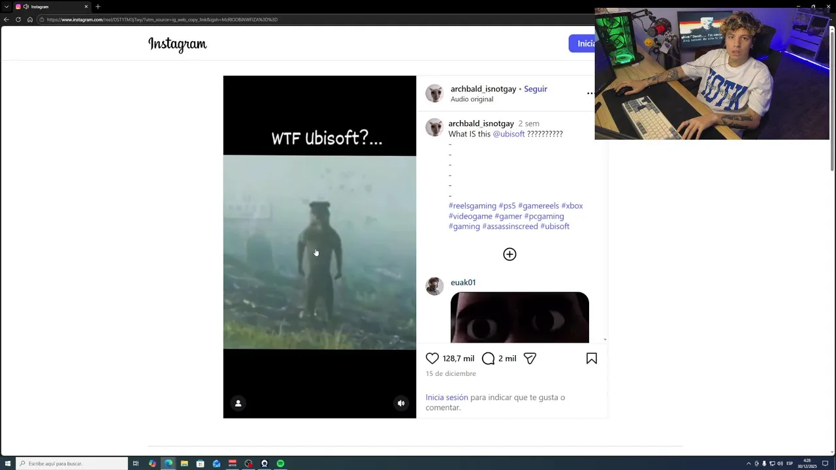This screenshot has width=836, height=470.
Task: Open File Explorer from the taskbar
Action: tap(184, 463)
